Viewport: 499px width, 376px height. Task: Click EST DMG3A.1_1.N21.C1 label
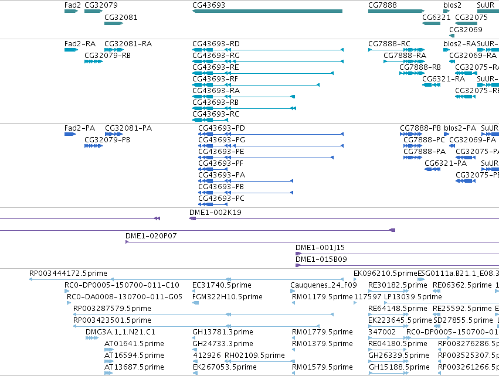pos(120,332)
